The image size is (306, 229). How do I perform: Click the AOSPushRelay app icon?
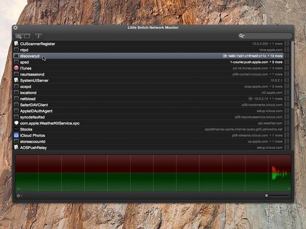pos(16,147)
